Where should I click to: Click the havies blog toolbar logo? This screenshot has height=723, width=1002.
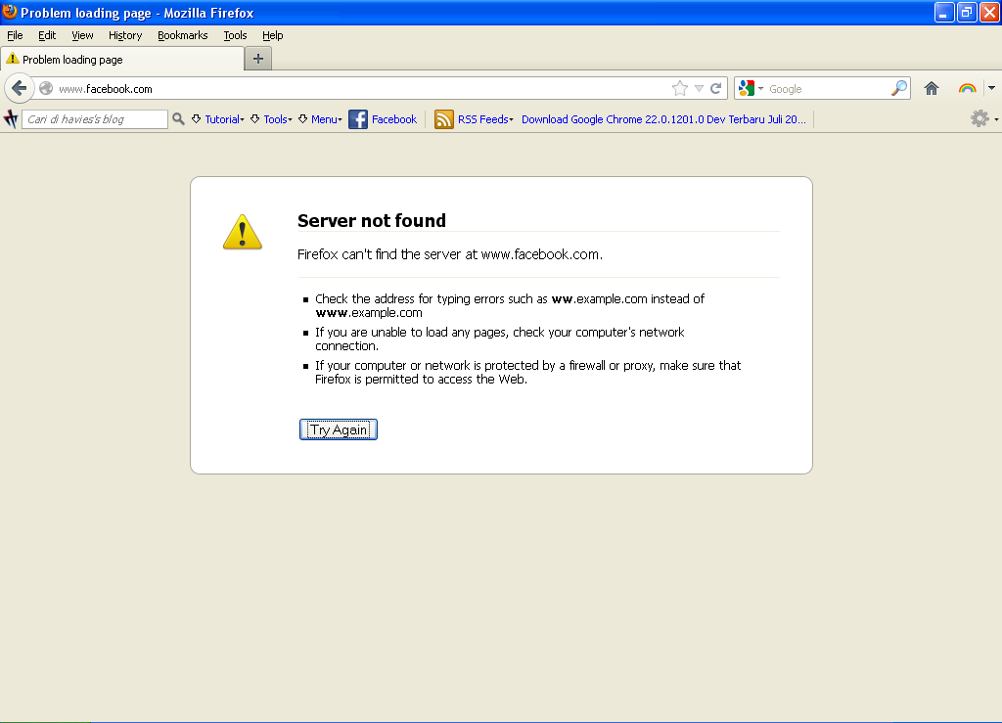click(x=11, y=118)
